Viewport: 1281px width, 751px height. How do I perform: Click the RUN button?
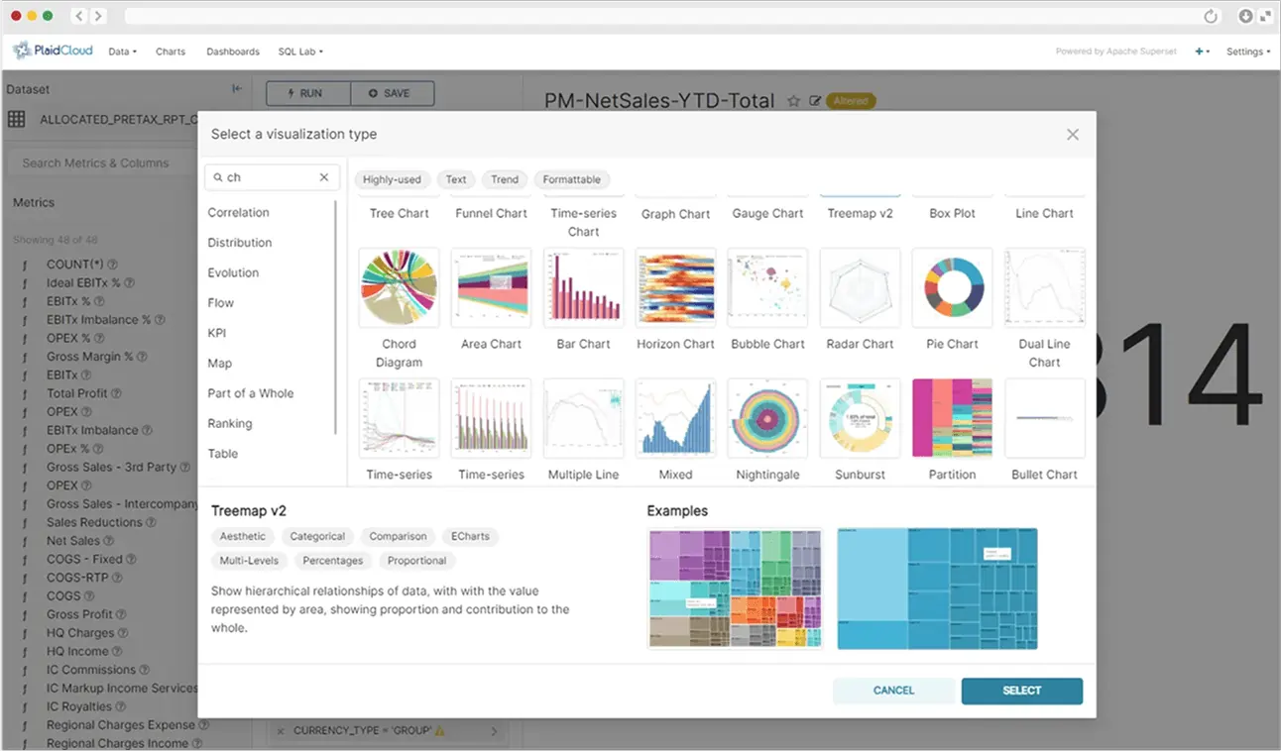308,93
